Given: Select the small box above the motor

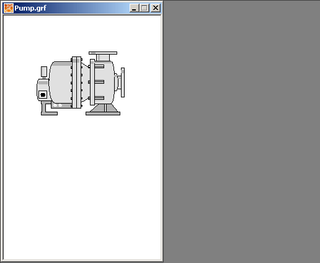Looking at the screenshot, I should (44, 71).
